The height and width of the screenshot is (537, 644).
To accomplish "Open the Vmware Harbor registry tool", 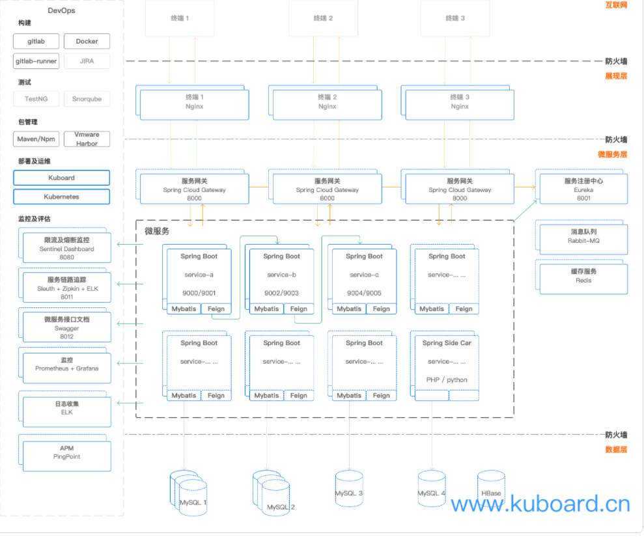I will click(x=87, y=139).
